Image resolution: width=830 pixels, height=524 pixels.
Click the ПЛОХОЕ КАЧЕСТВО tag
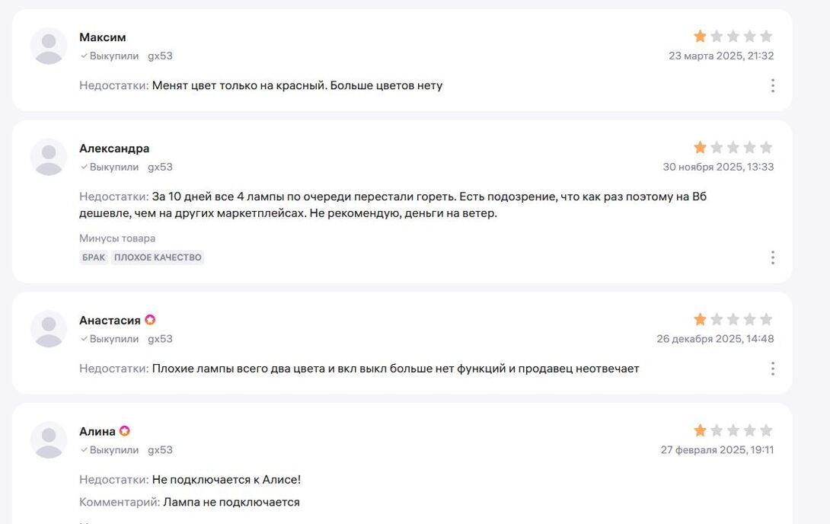click(158, 257)
